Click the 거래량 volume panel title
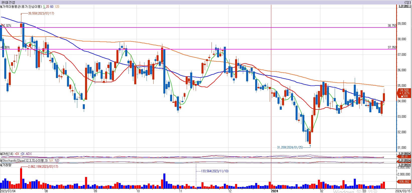Image resolution: width=412 pixels, height=193 pixels. click(7, 165)
